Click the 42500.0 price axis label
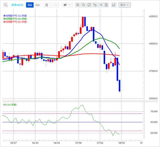This screenshot has width=160, height=147. (x=153, y=16)
